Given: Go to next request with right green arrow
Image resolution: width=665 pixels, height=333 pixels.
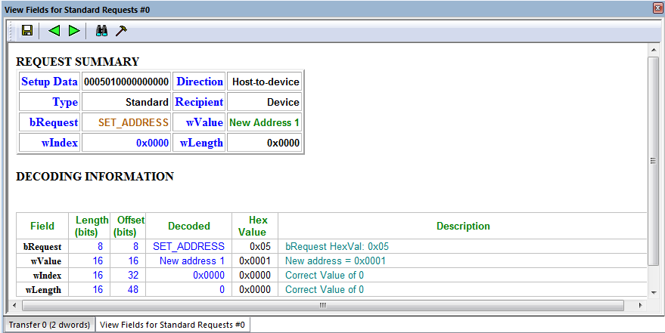Looking at the screenshot, I should (x=74, y=30).
